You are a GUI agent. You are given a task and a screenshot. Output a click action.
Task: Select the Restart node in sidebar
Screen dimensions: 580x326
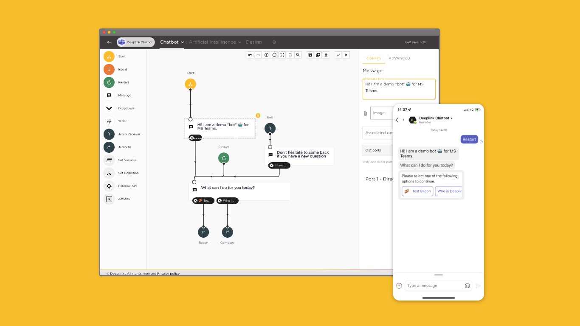pos(109,82)
